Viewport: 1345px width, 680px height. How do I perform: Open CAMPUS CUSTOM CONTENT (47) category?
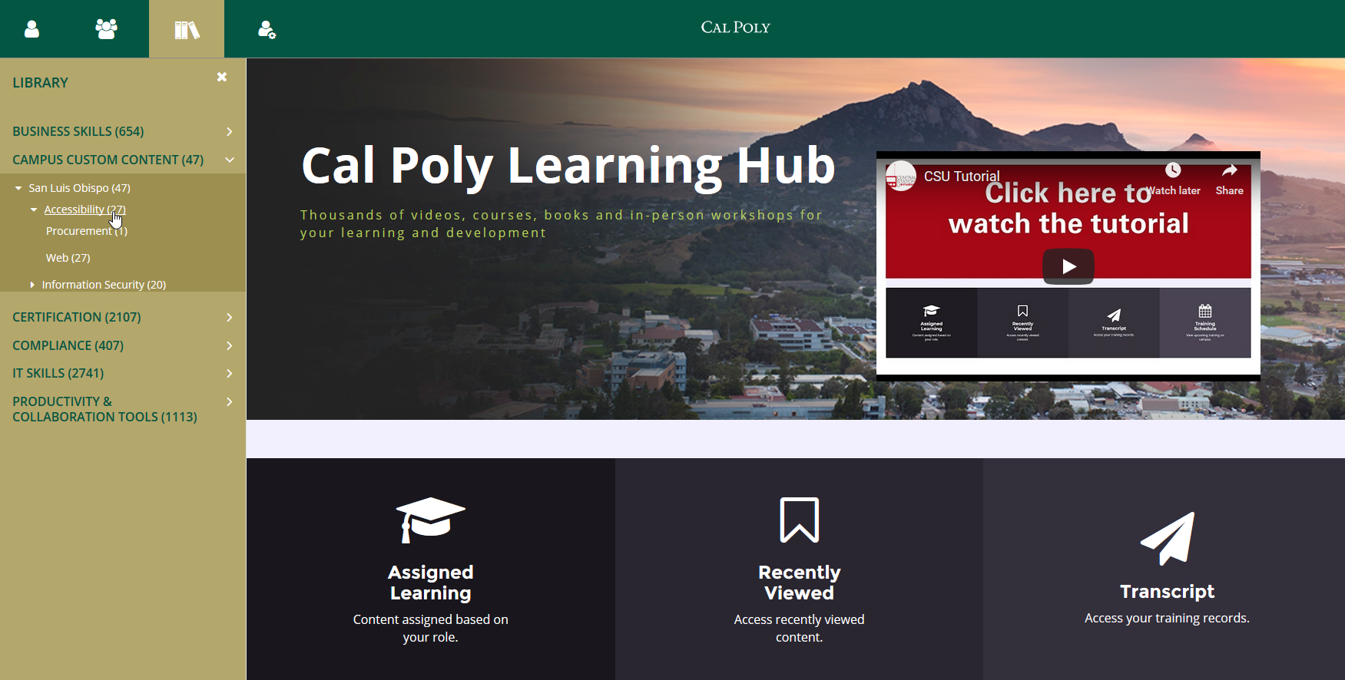(108, 160)
